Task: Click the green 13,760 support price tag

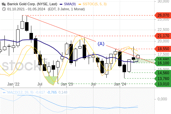Action: click(163, 79)
